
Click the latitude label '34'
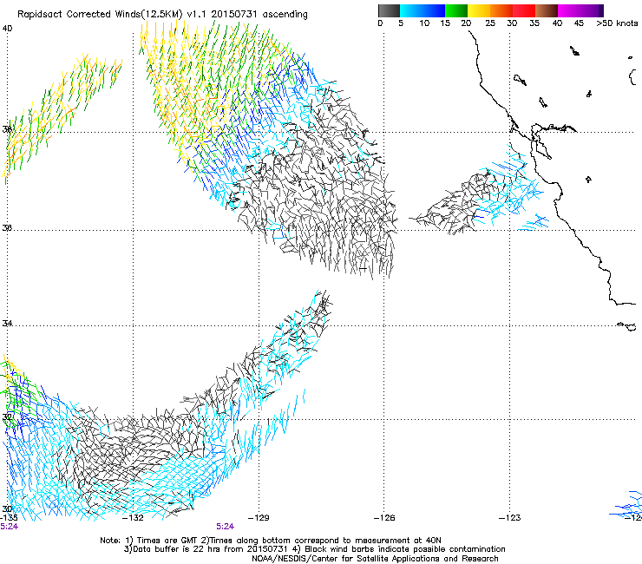click(7, 324)
